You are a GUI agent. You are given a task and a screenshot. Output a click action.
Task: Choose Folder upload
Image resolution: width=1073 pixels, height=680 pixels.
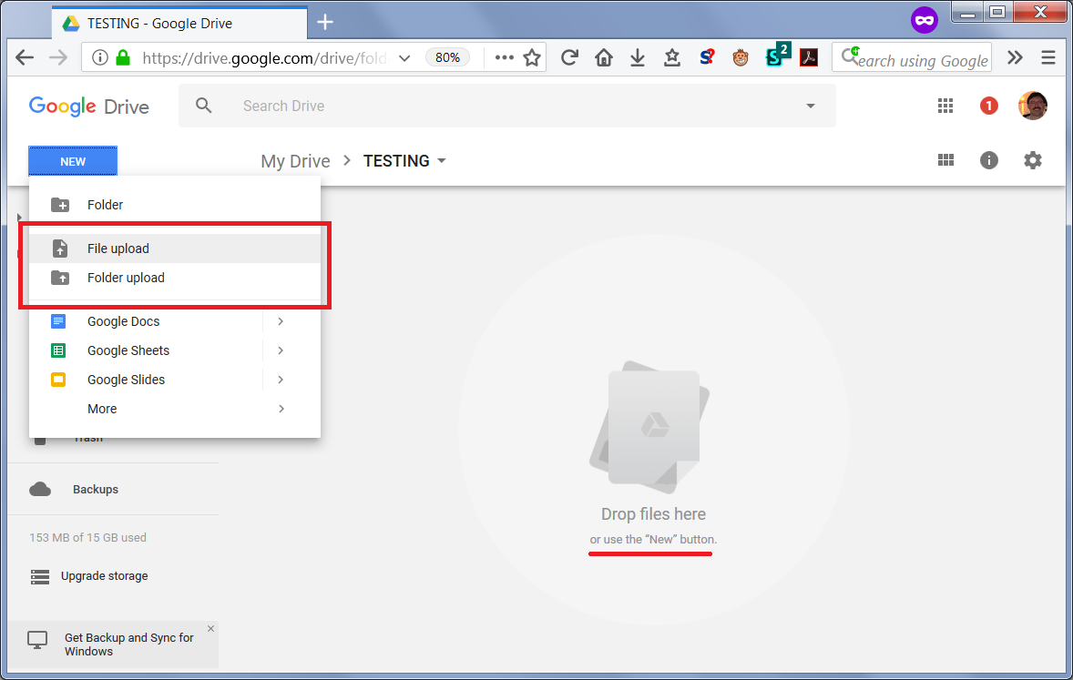coord(175,278)
